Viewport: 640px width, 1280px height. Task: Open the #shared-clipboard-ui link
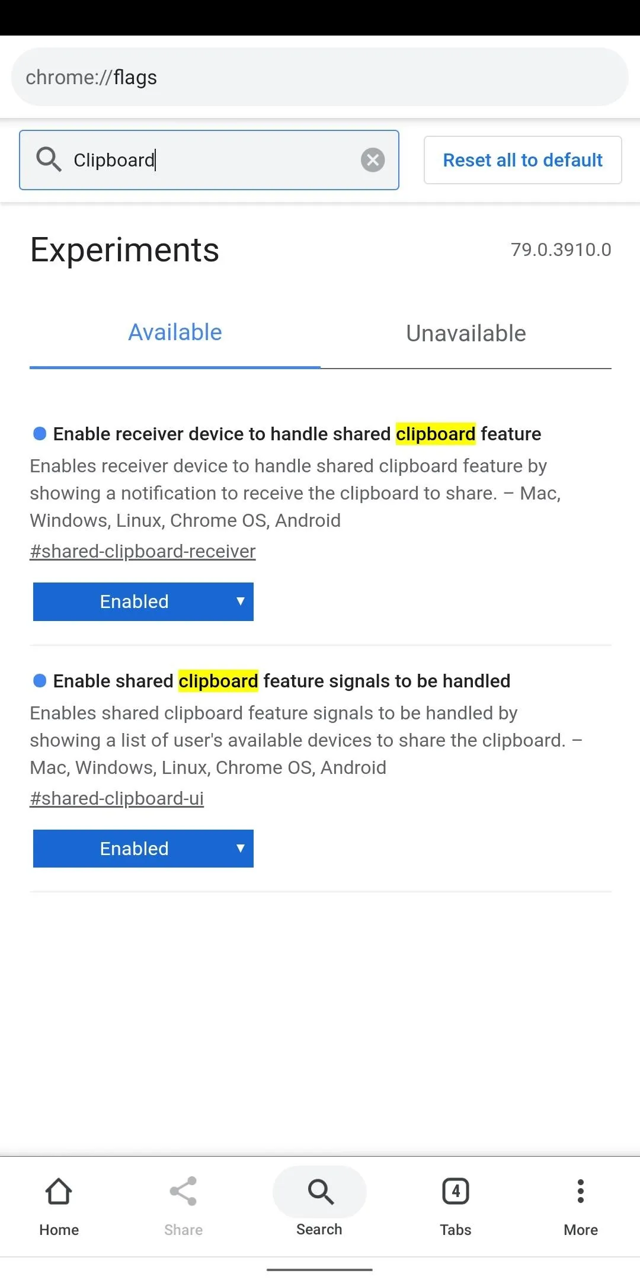point(117,798)
